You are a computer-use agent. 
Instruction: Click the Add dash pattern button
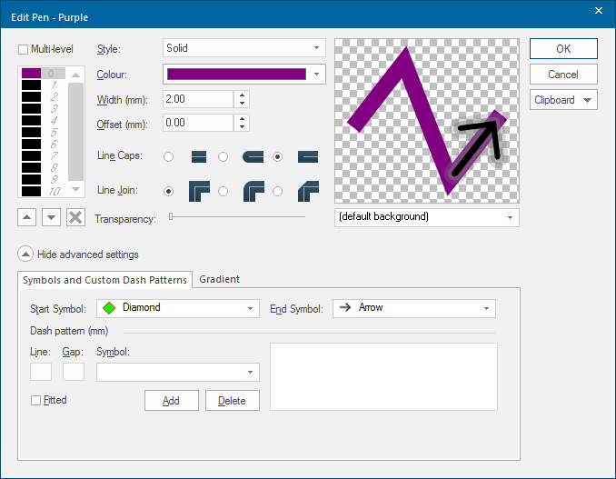pos(172,401)
